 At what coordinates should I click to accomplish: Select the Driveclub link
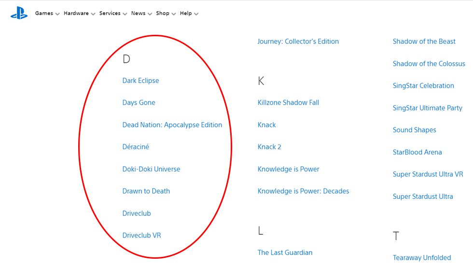137,213
